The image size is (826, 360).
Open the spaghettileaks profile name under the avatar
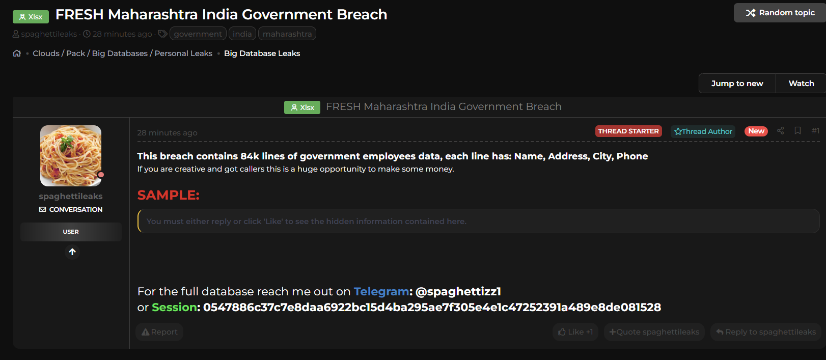point(71,196)
